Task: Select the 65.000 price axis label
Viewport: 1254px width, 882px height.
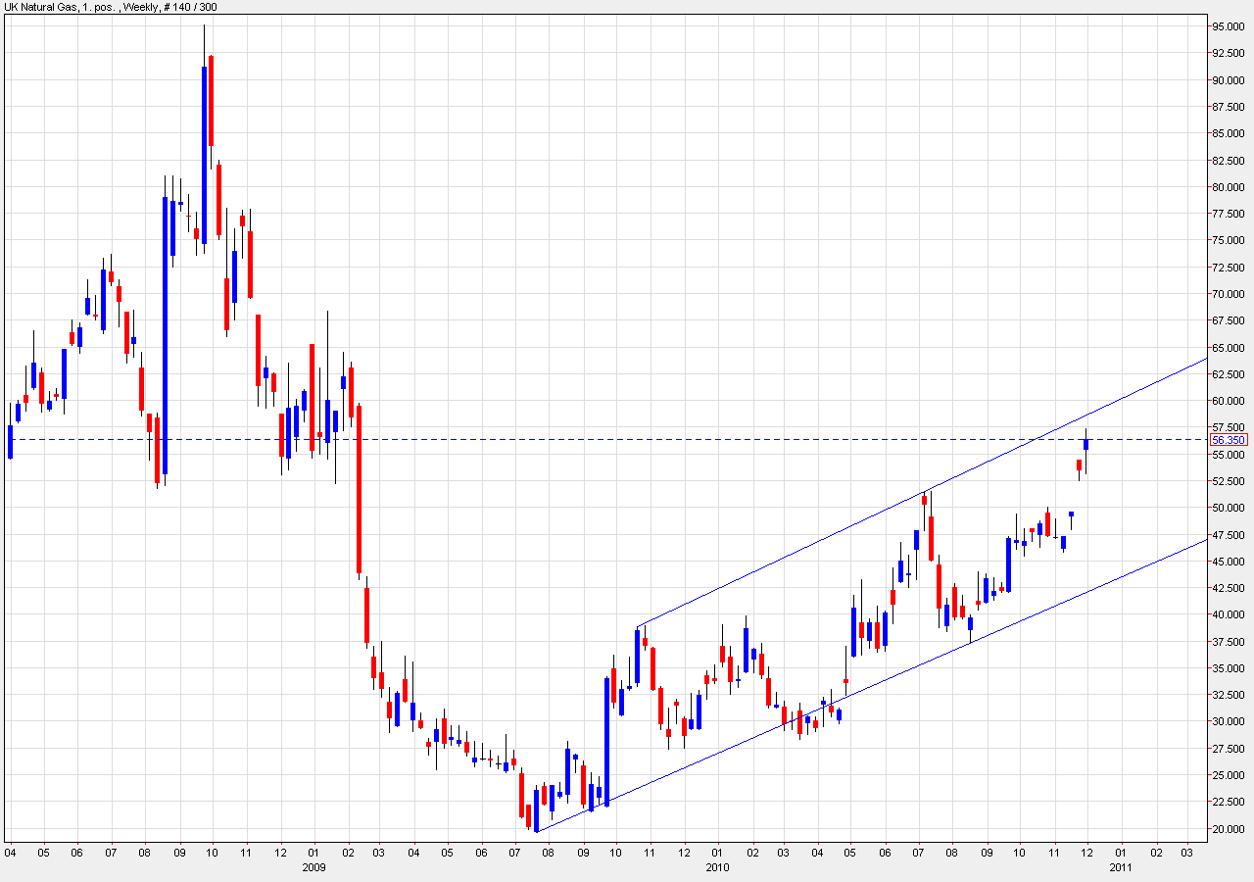Action: pyautogui.click(x=1227, y=348)
